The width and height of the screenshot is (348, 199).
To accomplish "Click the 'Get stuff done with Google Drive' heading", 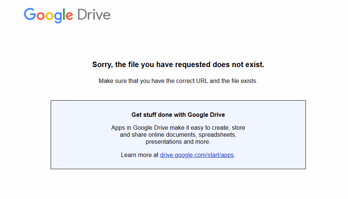I will 178,115.
